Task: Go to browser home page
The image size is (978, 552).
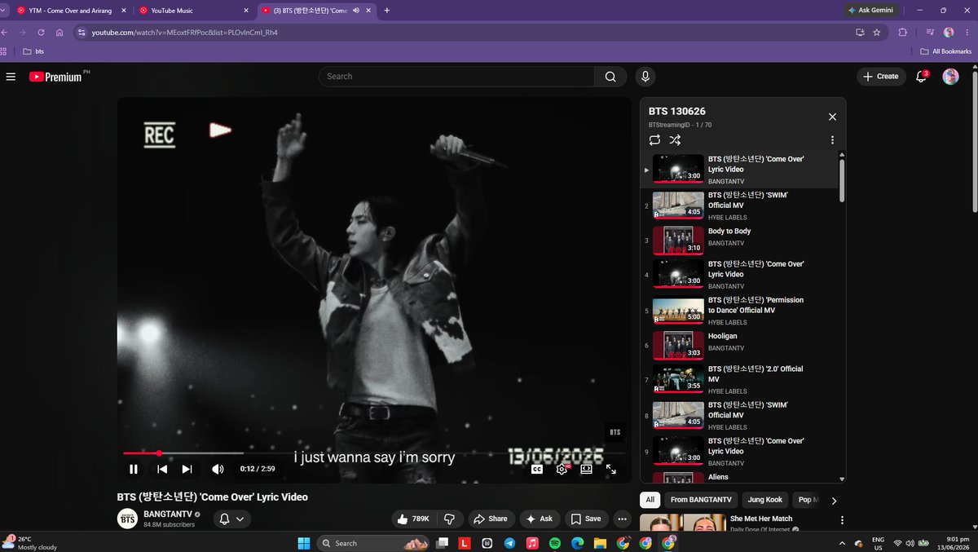Action: click(x=59, y=33)
